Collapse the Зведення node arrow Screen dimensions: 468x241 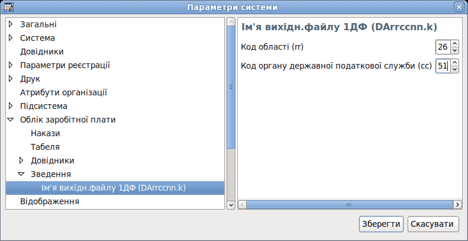(21, 174)
